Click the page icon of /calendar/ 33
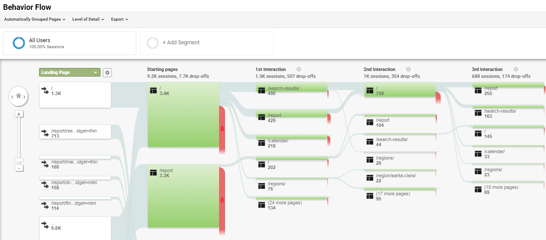Viewport: 546px width, 240px height. point(478,154)
